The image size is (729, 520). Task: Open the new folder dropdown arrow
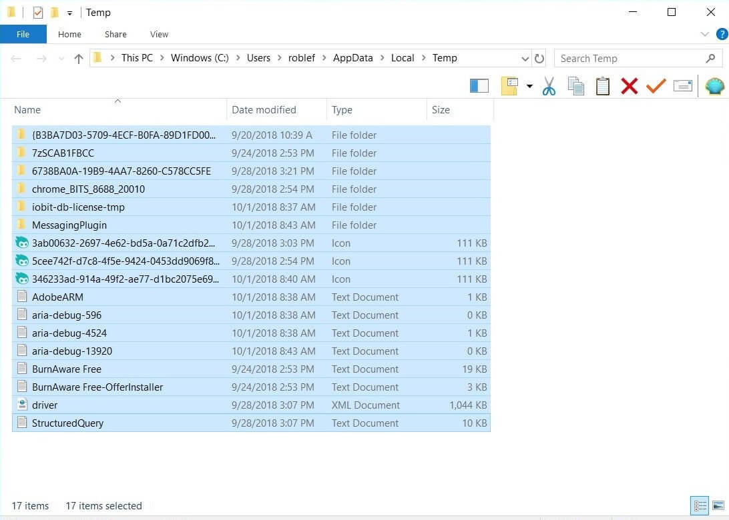529,85
